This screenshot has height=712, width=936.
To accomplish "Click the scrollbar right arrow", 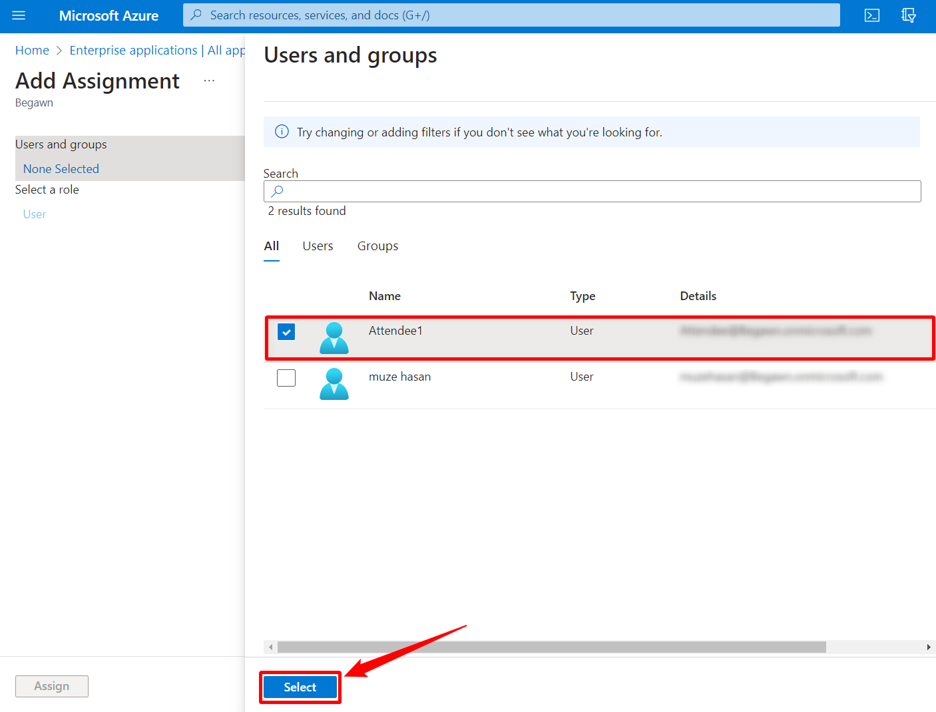I will [929, 647].
